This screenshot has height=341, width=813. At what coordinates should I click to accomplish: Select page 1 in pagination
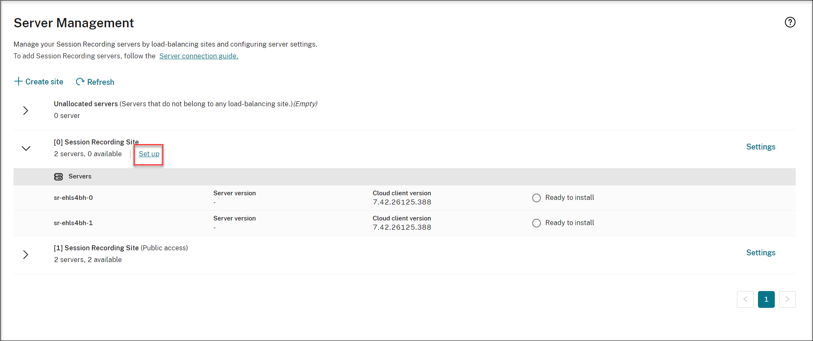766,299
